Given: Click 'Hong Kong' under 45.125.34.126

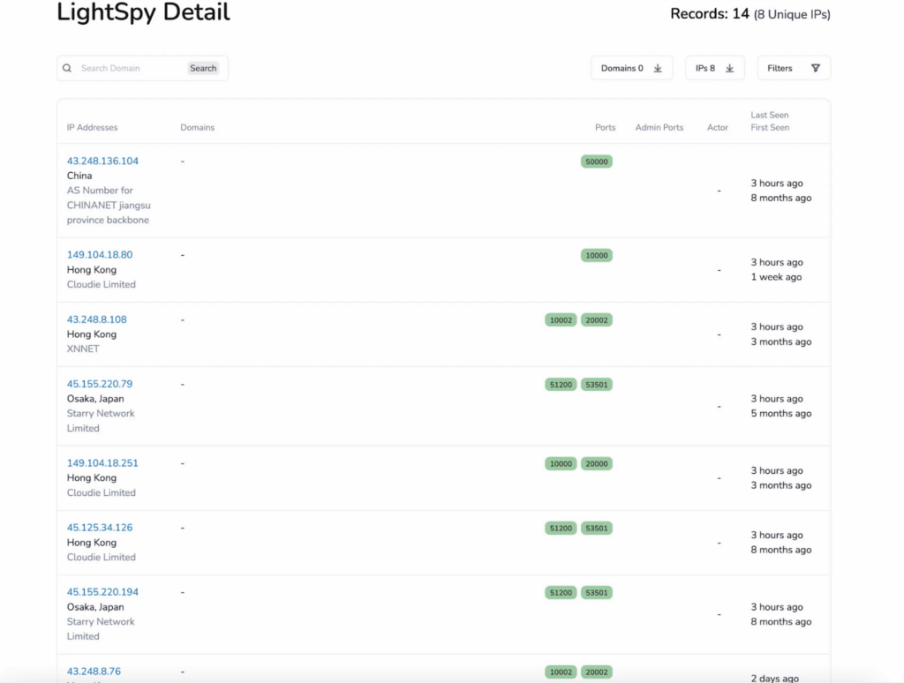Looking at the screenshot, I should point(92,543).
